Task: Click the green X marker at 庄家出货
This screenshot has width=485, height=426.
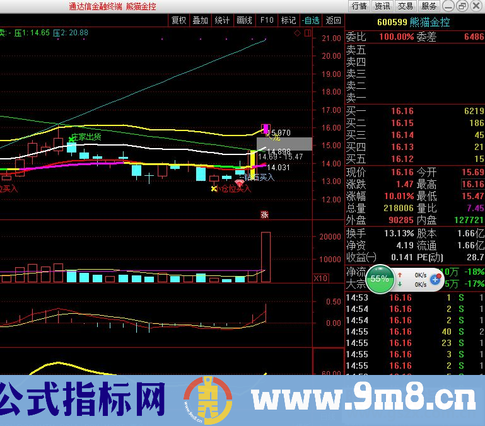Action: click(x=71, y=139)
